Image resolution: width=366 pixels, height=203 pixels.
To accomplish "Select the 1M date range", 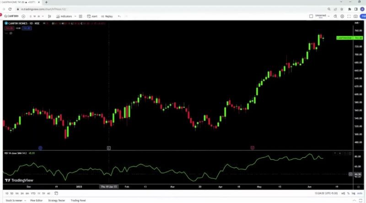I will 17,193.
